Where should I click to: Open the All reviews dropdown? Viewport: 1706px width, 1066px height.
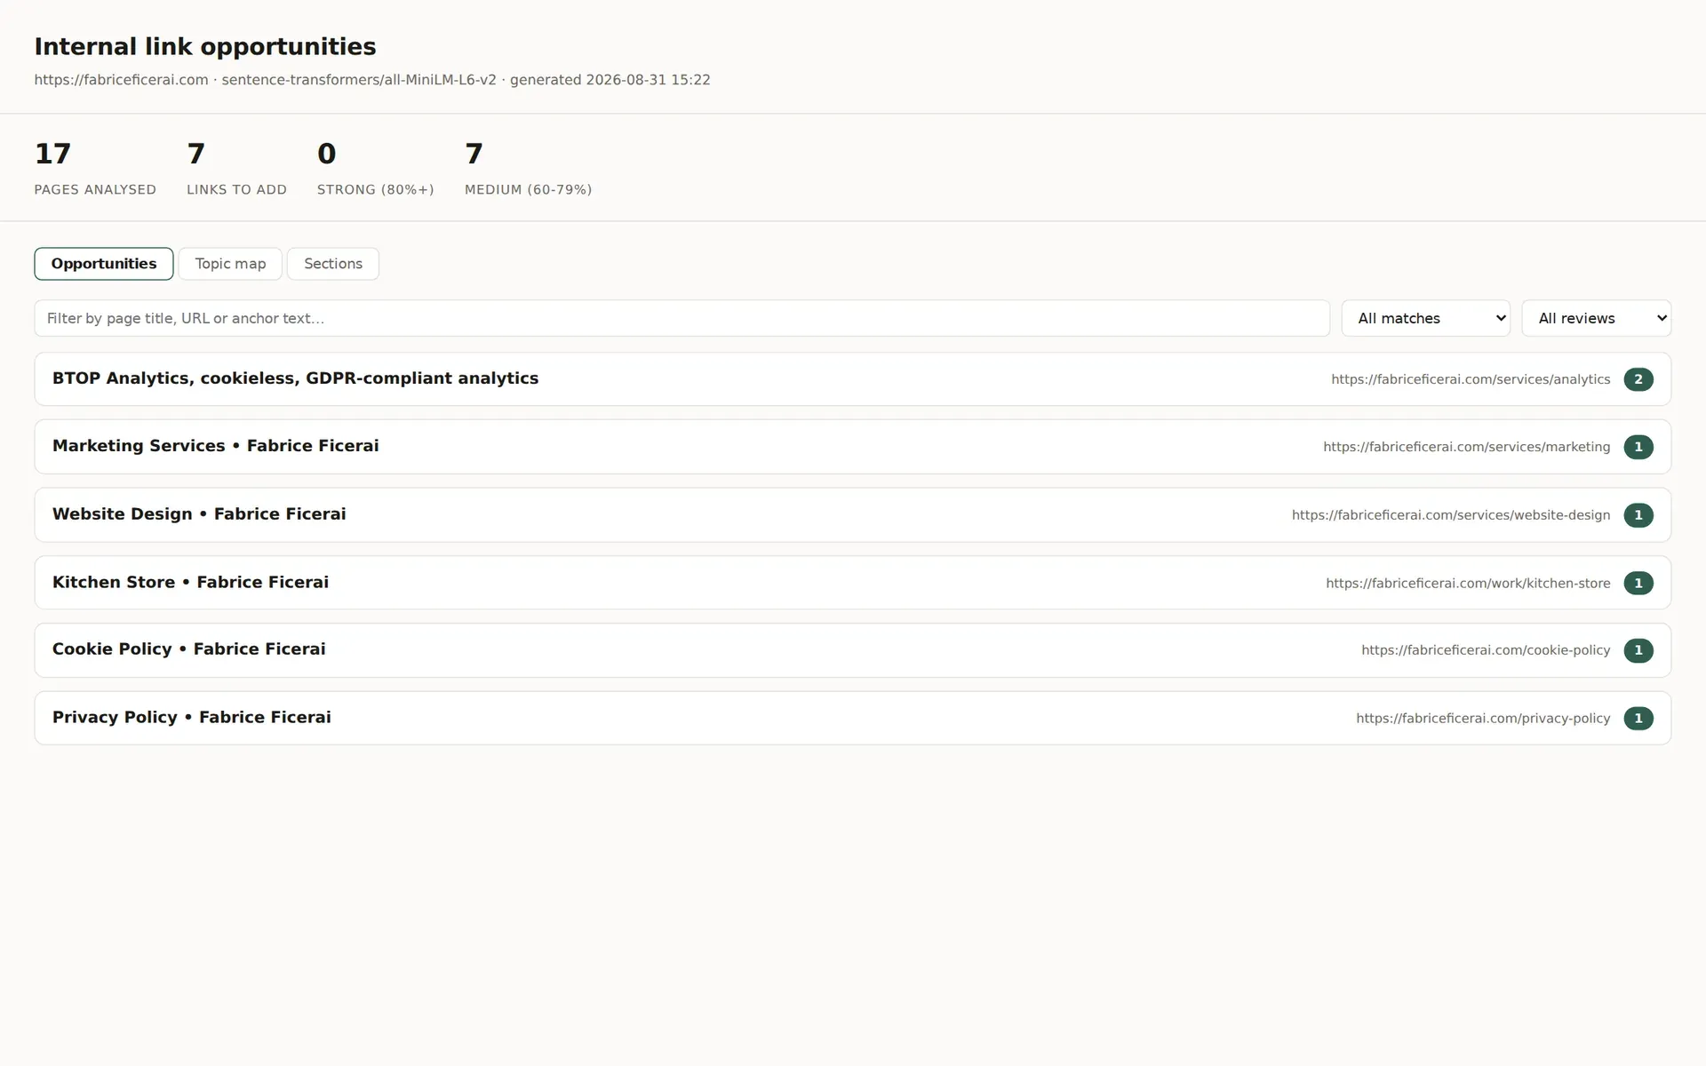click(1596, 318)
